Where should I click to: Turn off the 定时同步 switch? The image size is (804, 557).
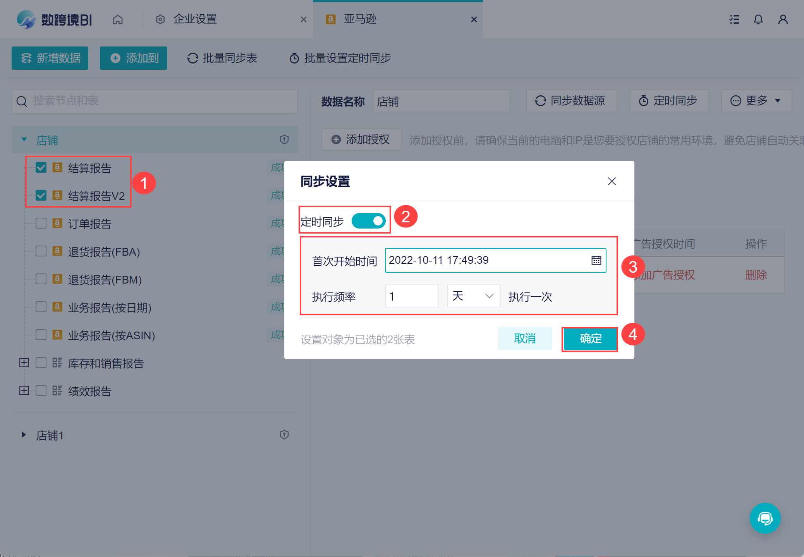tap(368, 221)
